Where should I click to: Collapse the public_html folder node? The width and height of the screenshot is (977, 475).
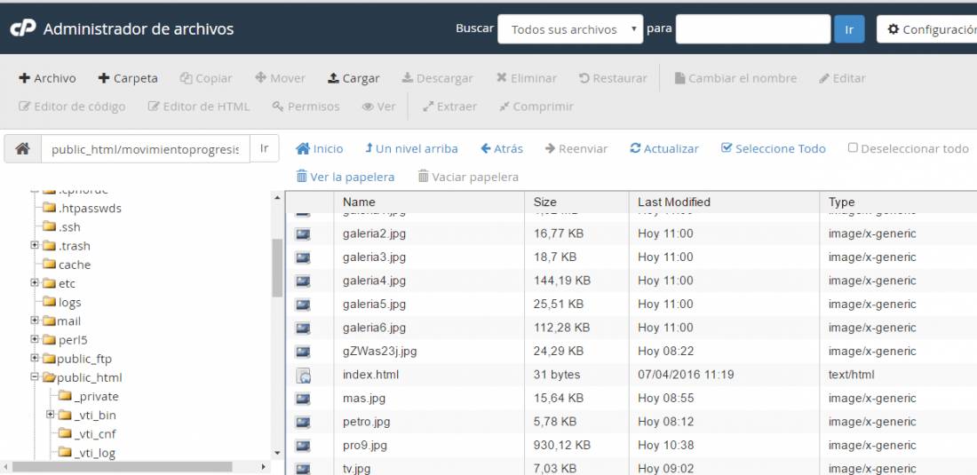point(35,377)
